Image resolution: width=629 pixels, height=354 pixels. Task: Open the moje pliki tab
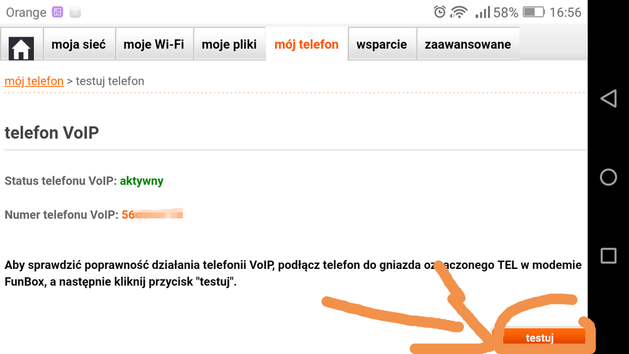click(229, 44)
